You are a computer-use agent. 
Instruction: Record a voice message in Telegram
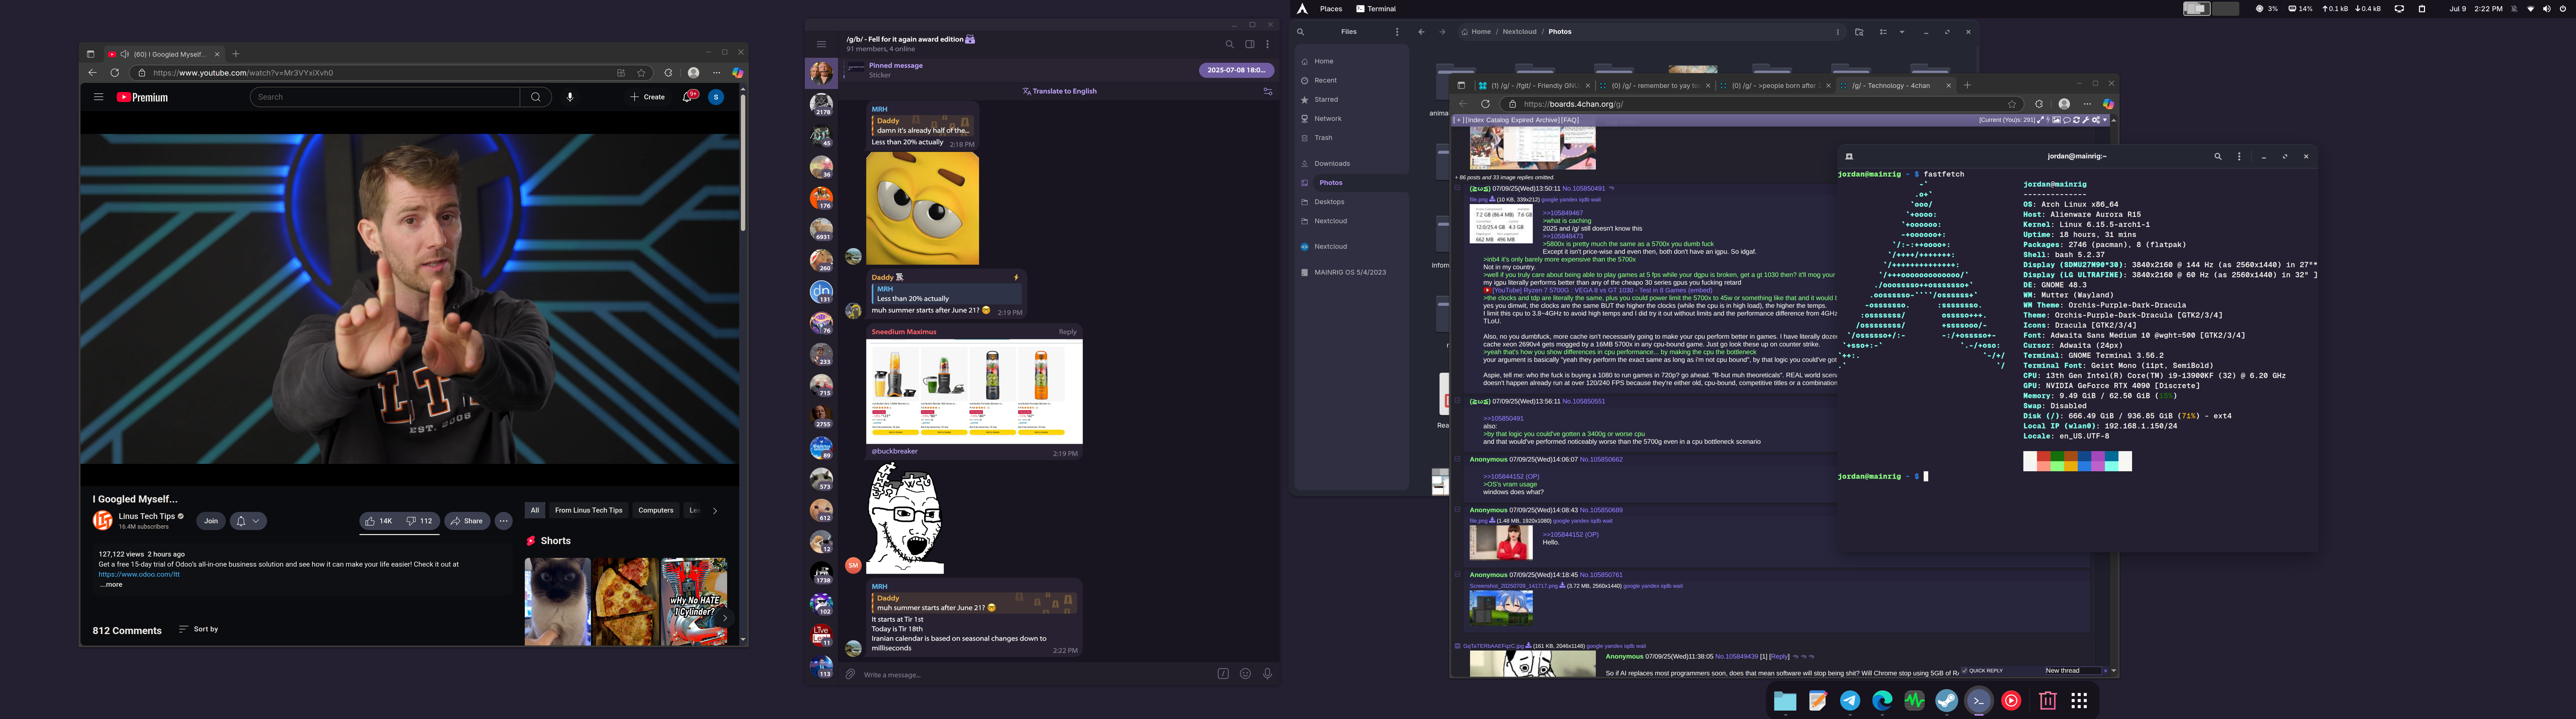[1267, 674]
